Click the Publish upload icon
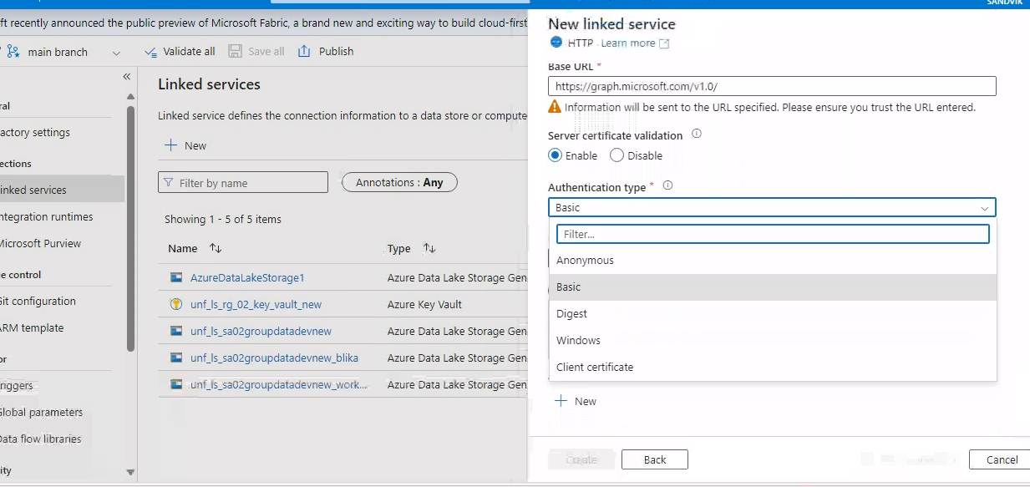 pos(303,51)
